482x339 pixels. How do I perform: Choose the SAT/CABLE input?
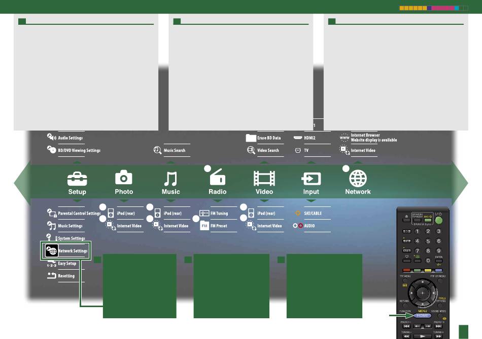[x=308, y=213]
